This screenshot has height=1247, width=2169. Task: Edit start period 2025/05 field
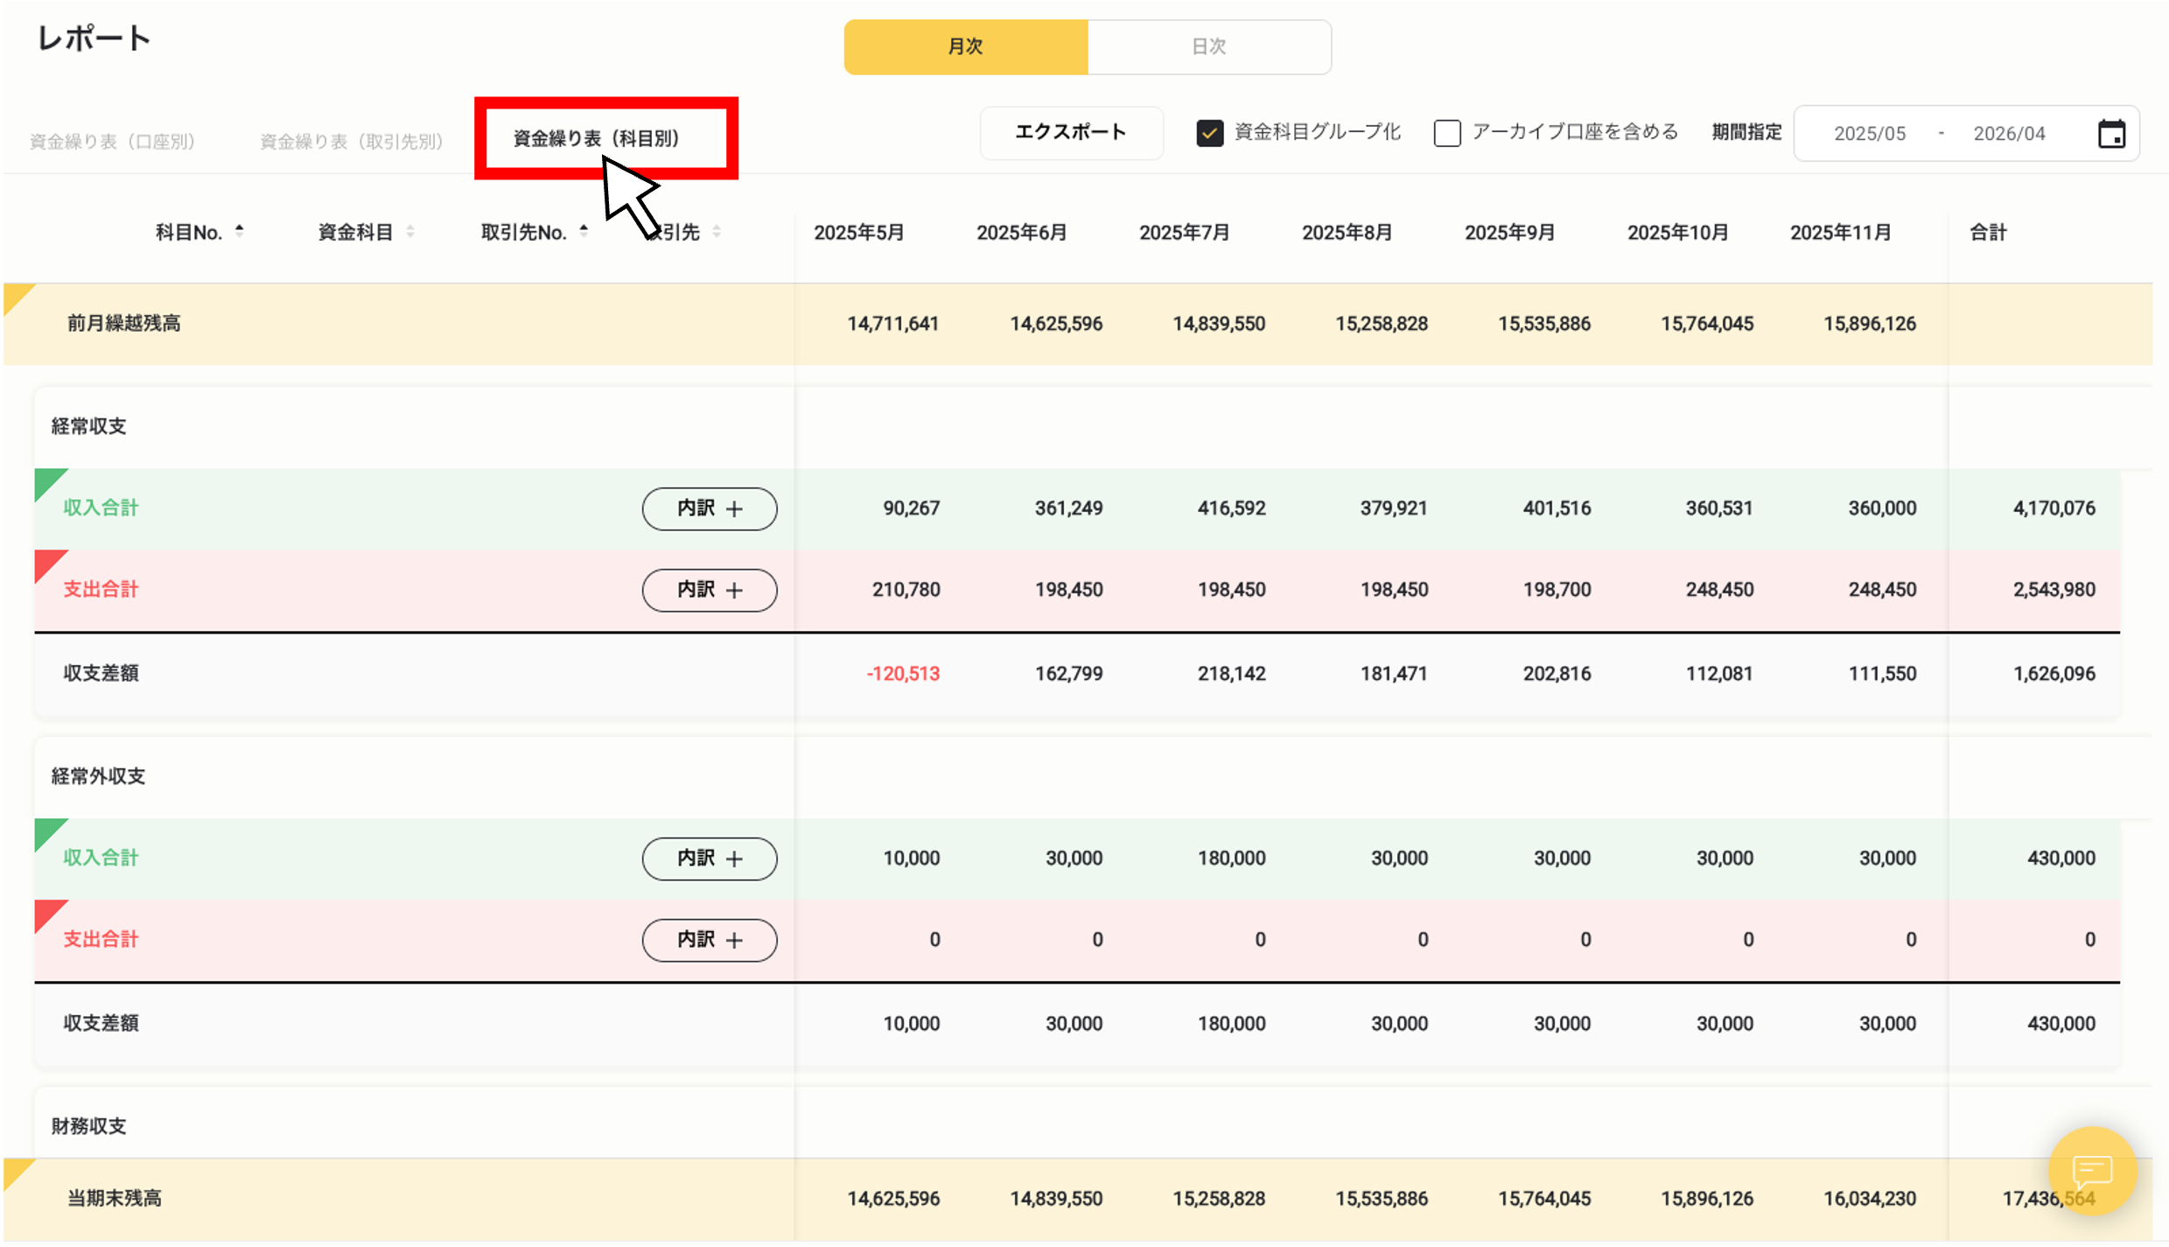pyautogui.click(x=1869, y=134)
